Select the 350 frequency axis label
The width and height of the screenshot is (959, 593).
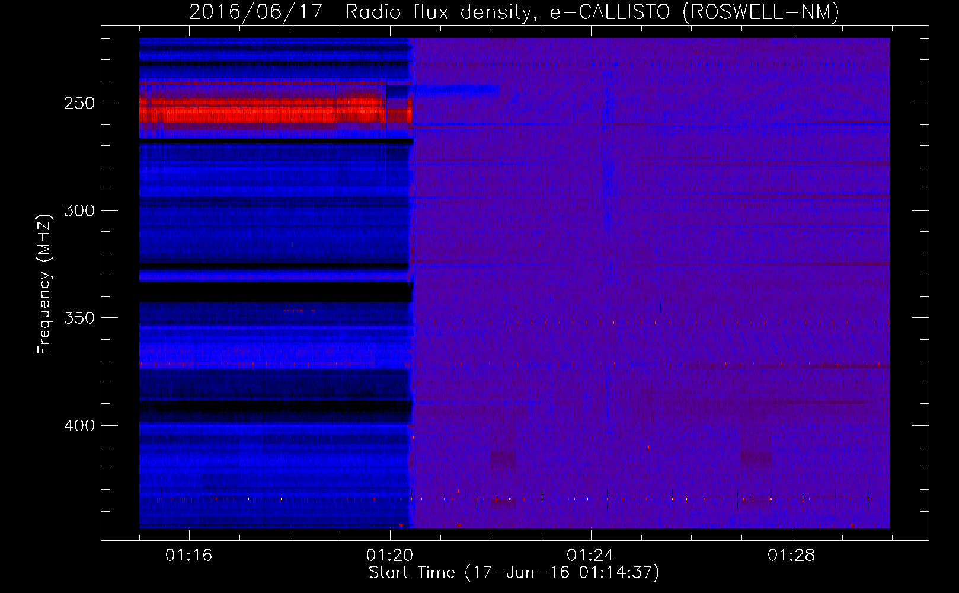click(79, 318)
